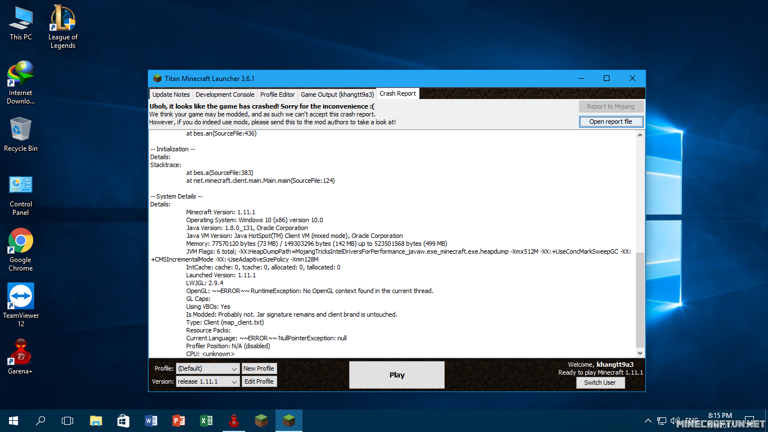Click Word icon in taskbar
Image resolution: width=768 pixels, height=432 pixels.
151,421
